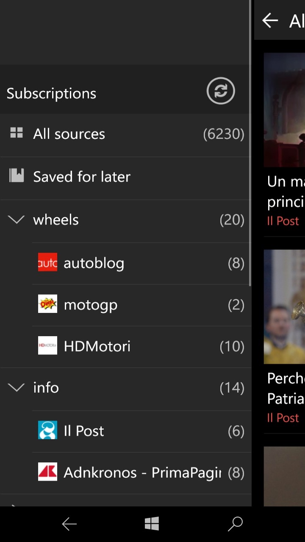Open the first article thumbnail image
Viewport: 305px width, 542px height.
(284, 110)
